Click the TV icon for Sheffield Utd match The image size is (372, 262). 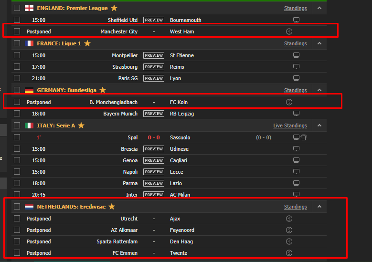coord(296,20)
